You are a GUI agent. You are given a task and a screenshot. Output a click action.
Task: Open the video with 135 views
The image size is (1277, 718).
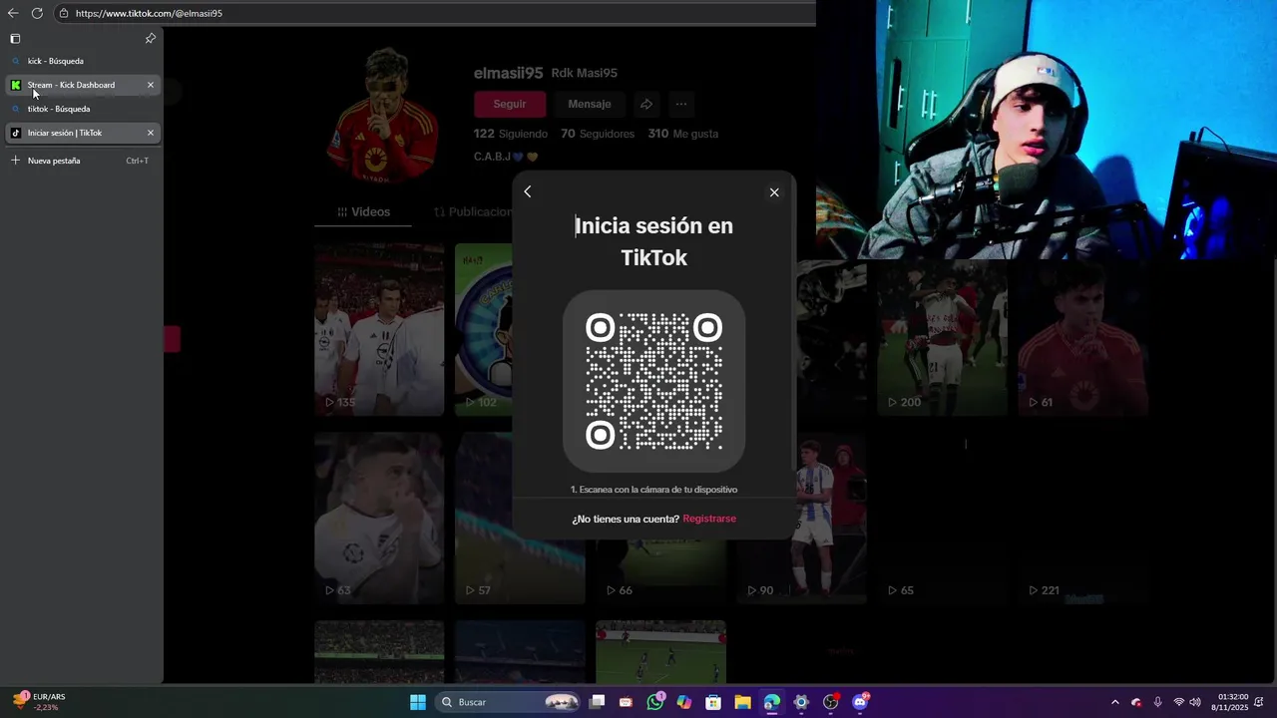click(x=379, y=329)
